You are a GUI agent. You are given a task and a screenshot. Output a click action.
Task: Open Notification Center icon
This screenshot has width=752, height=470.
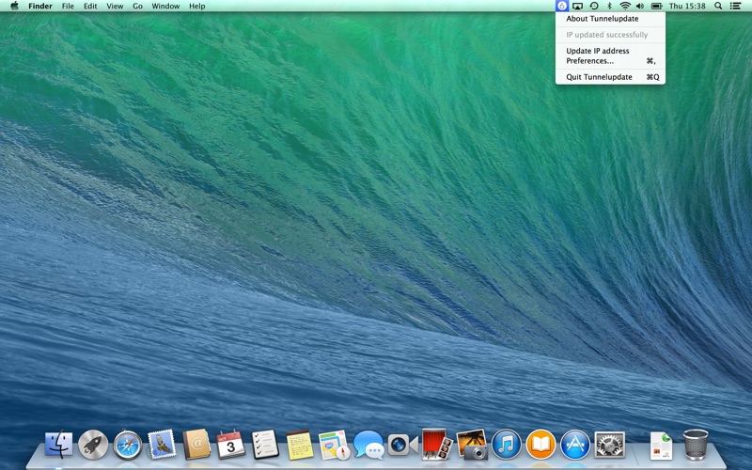[735, 6]
